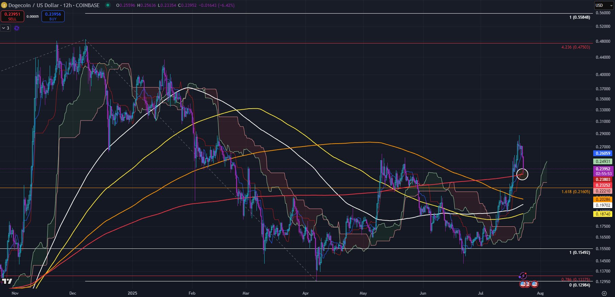Viewport: 615px width, 297px height.
Task: Click the orange 0.20286 price label
Action: tap(603, 200)
